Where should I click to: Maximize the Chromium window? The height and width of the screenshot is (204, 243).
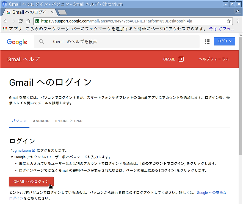tap(232, 4)
